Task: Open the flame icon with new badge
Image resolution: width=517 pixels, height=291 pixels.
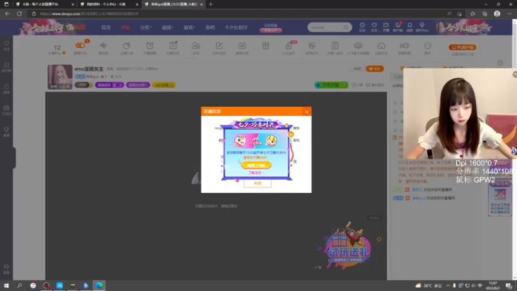Action: click(289, 45)
